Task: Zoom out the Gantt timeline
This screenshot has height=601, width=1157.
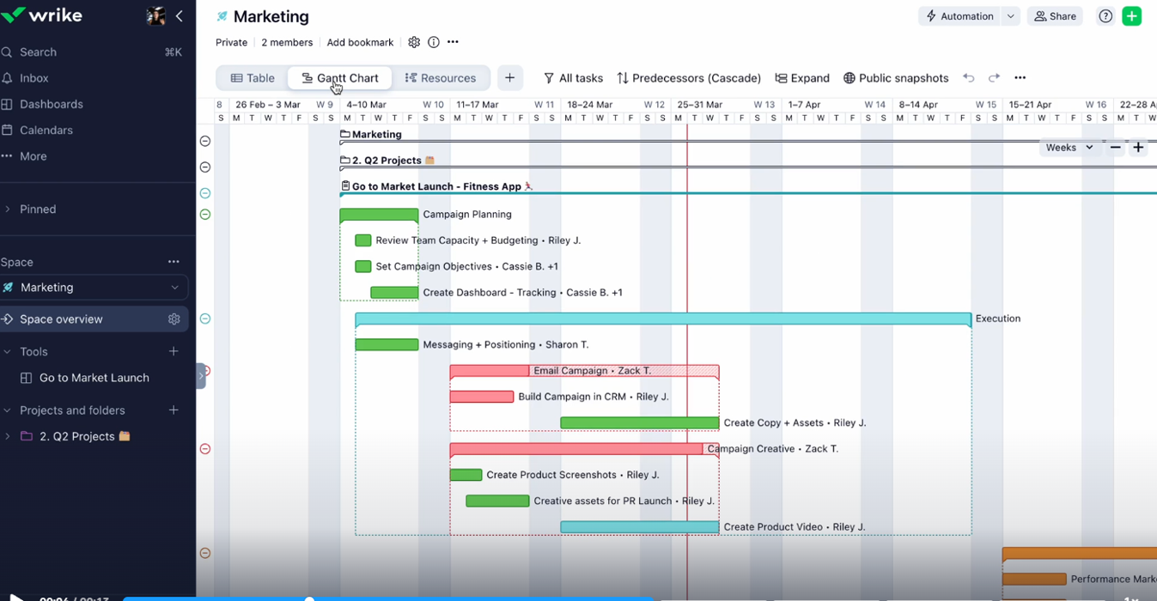Action: coord(1115,148)
